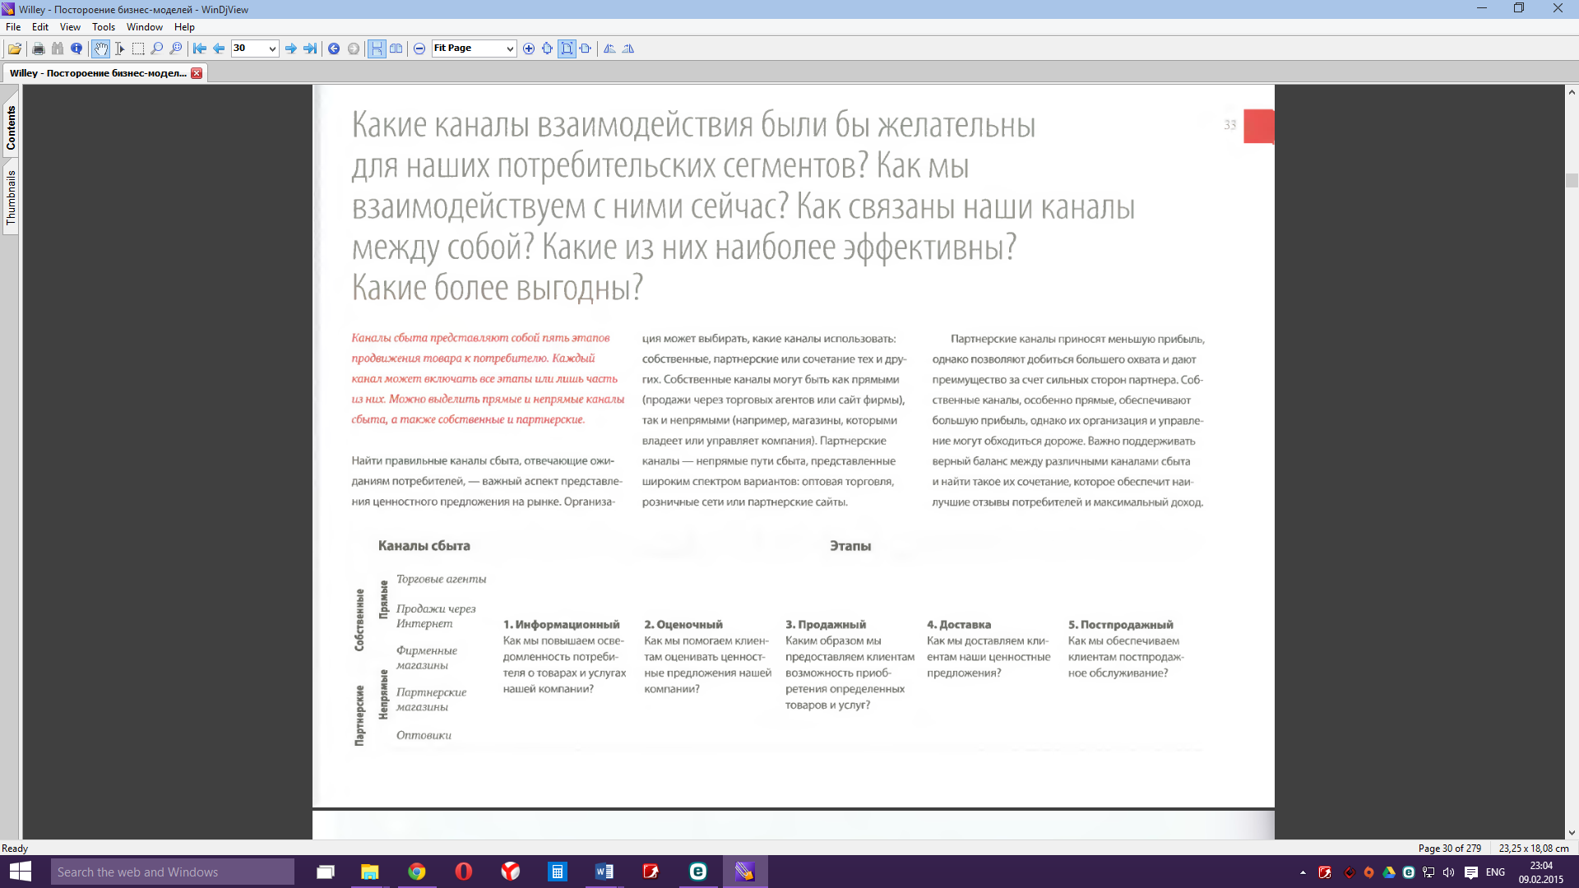Open the Action Center notifications icon
The width and height of the screenshot is (1579, 888).
coord(1471,872)
